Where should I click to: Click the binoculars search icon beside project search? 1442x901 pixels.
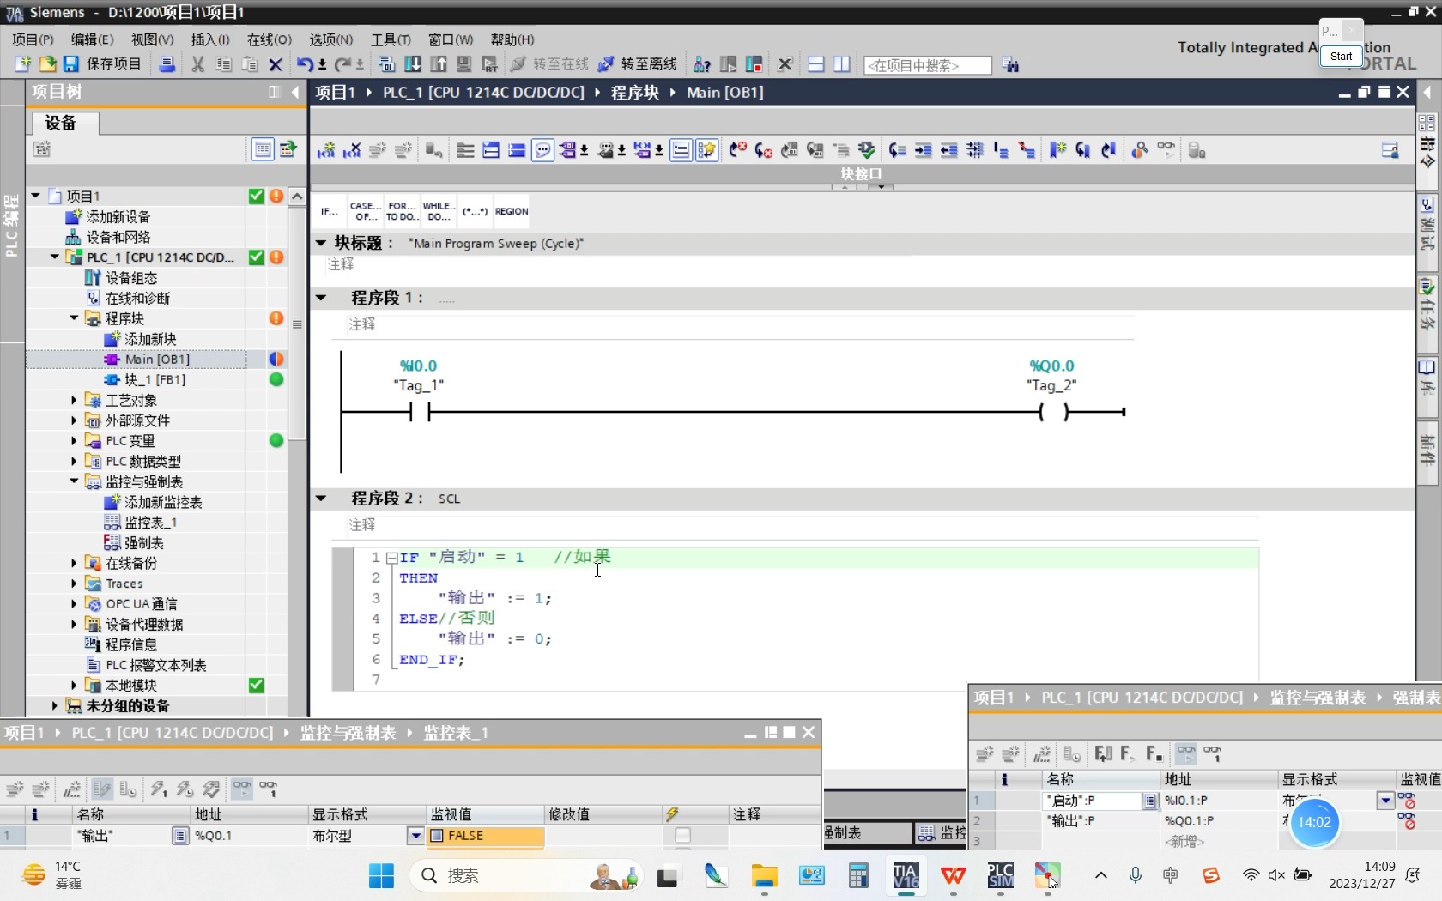tap(1010, 65)
